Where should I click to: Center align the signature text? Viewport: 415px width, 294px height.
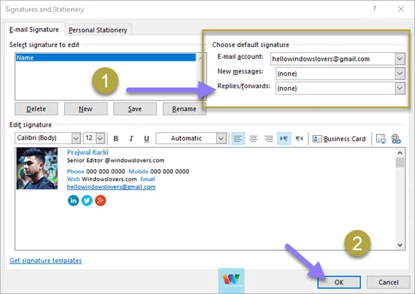click(252, 139)
